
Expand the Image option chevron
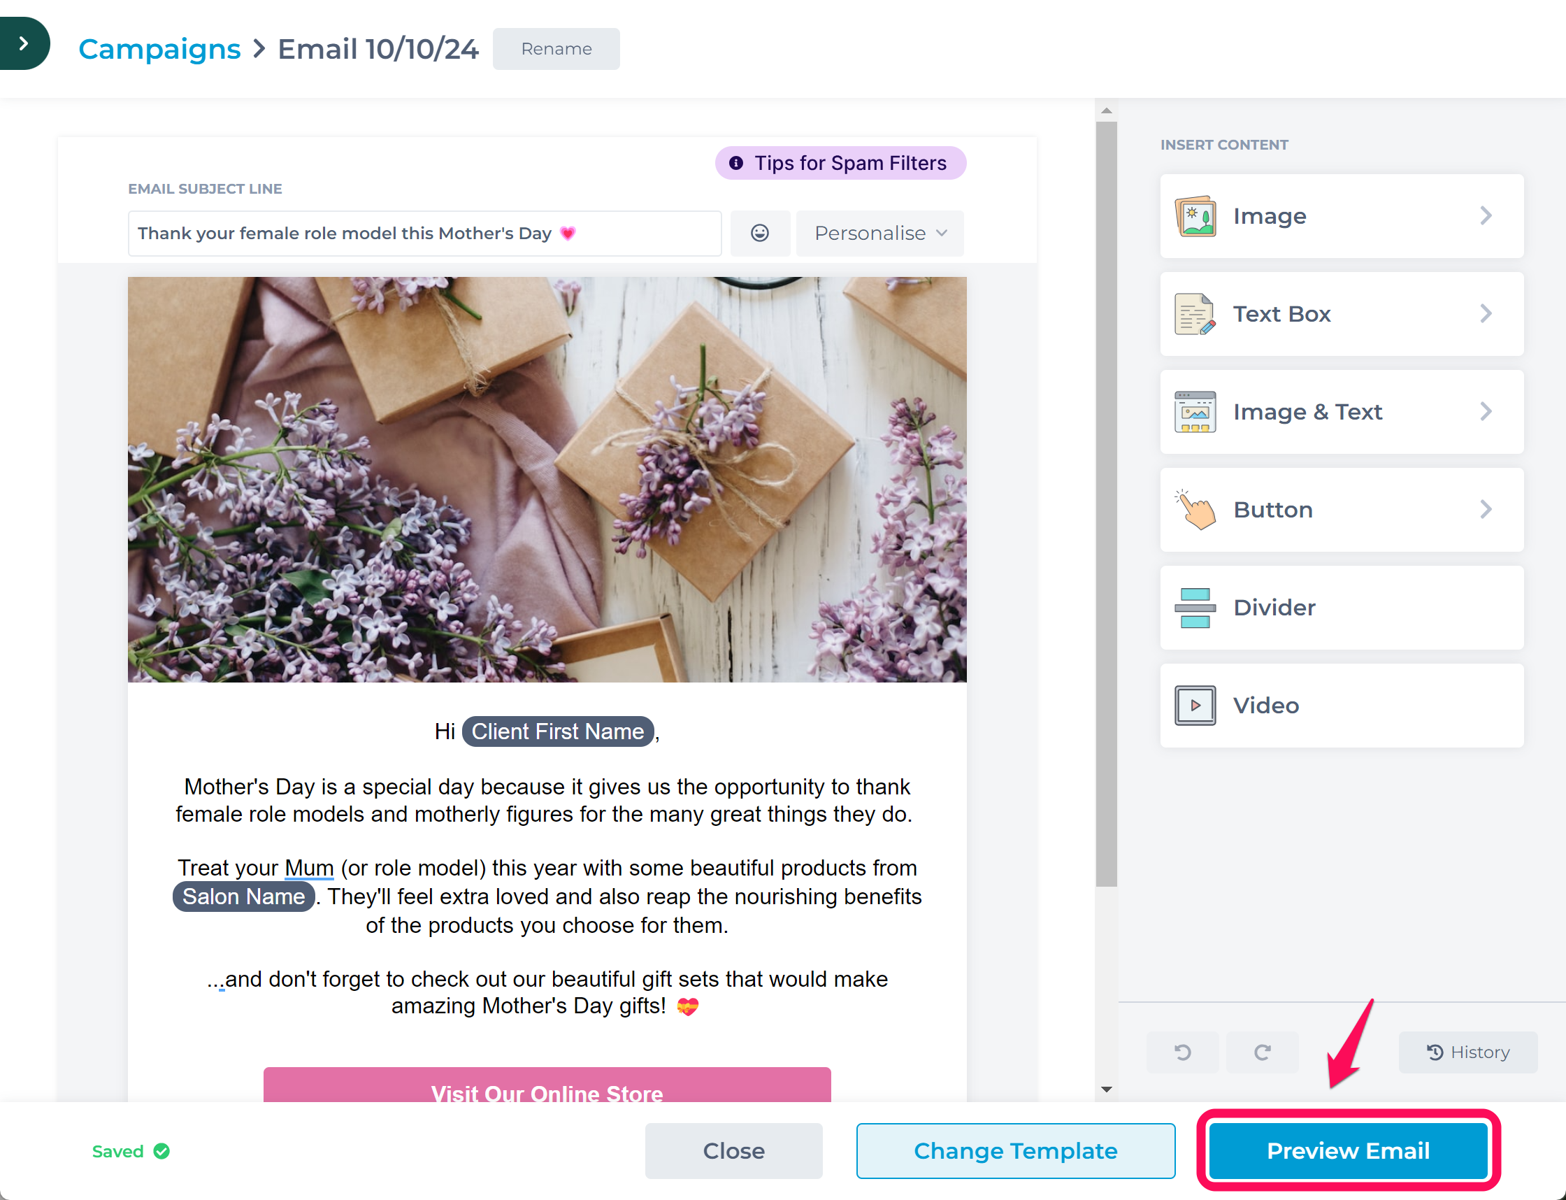coord(1486,215)
